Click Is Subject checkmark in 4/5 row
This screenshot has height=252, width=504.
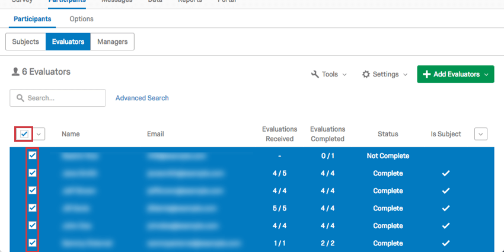tap(446, 174)
